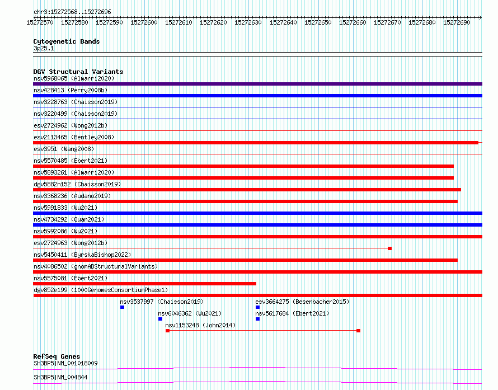
Task: Open dgv852e199 (1000GenomesConsortiumPhase1) variant
Action: pyautogui.click(x=101, y=290)
